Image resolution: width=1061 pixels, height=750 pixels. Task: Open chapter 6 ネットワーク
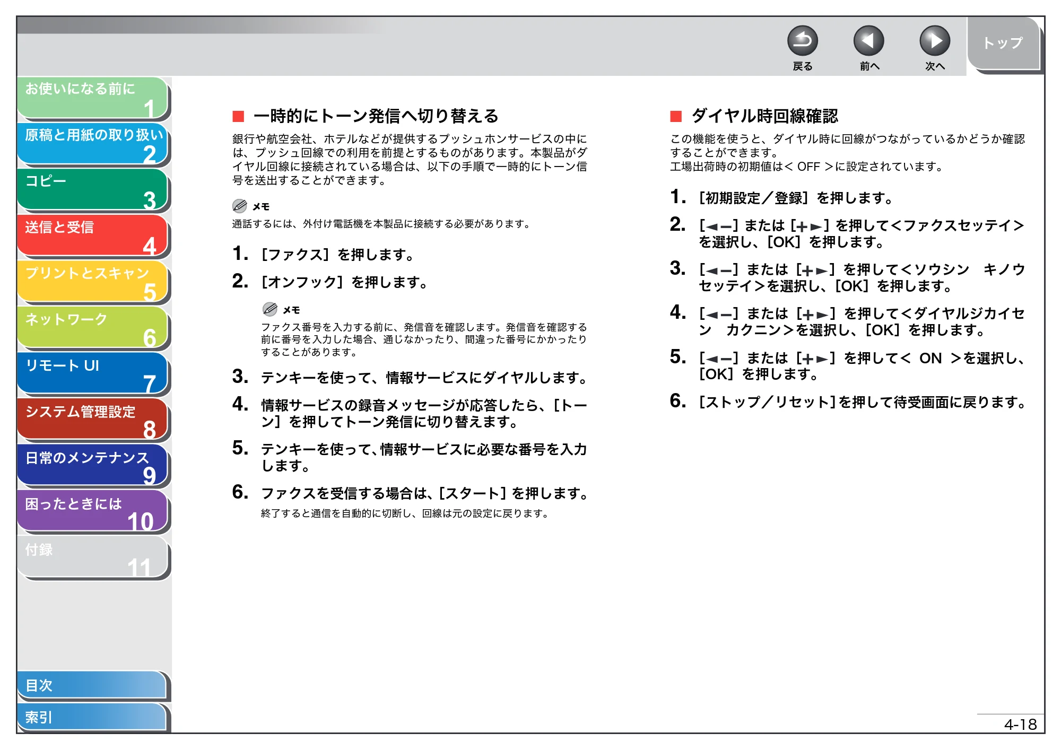click(x=92, y=328)
